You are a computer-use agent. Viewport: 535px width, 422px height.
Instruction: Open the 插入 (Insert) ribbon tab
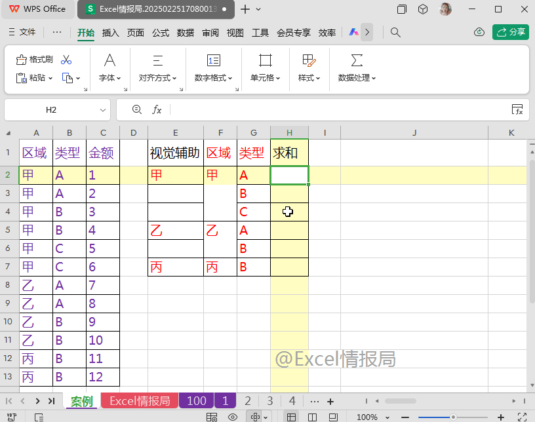coord(111,33)
